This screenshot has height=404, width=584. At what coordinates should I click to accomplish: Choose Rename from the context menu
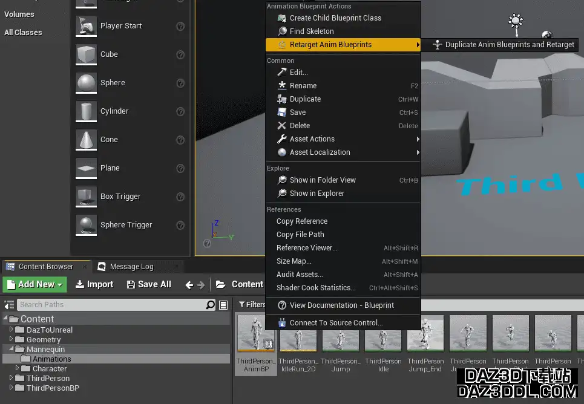(x=343, y=86)
